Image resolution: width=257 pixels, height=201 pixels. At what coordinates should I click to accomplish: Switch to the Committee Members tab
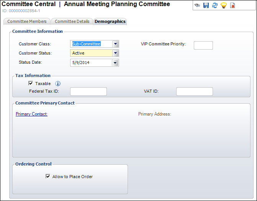(27, 22)
